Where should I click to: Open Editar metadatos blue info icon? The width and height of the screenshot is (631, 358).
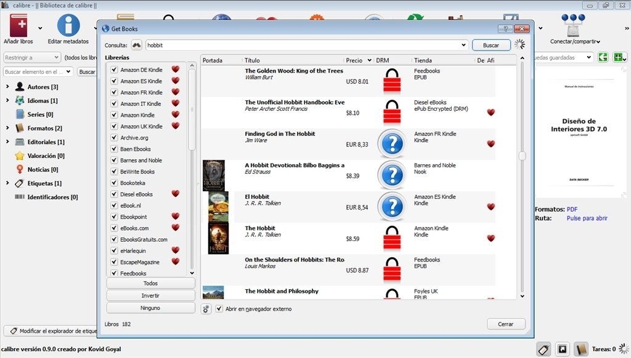click(x=68, y=26)
